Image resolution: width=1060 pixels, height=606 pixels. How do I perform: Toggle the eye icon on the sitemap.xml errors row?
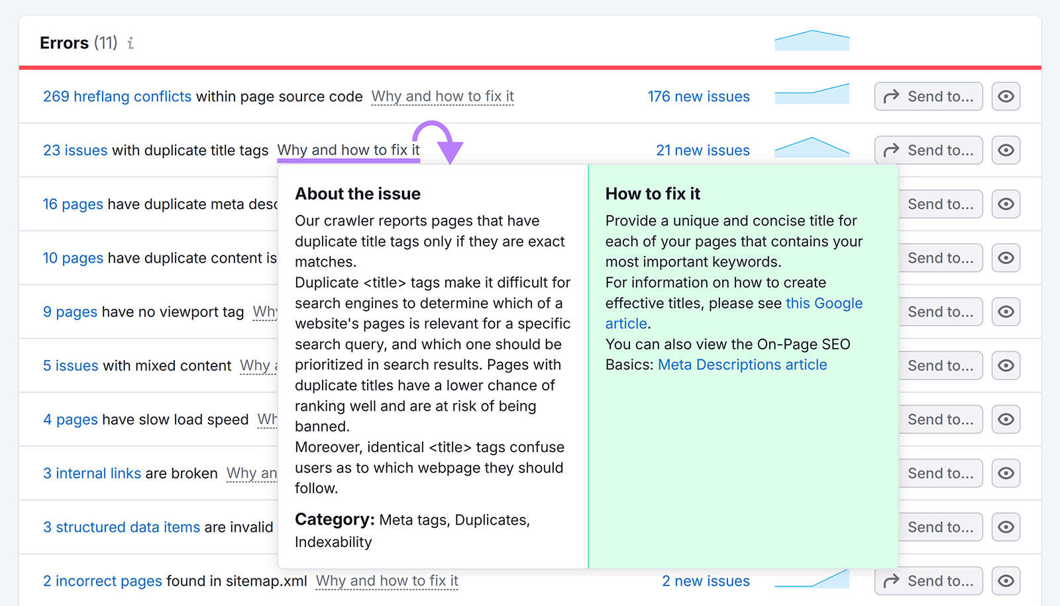tap(1006, 580)
